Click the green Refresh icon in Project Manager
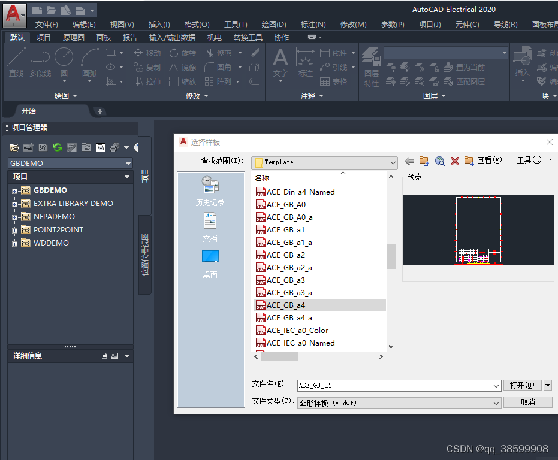The image size is (558, 460). 58,147
